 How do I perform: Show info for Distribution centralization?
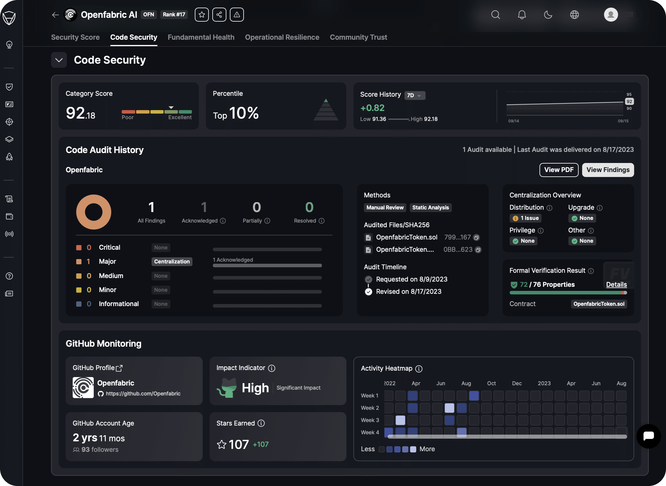pyautogui.click(x=549, y=208)
